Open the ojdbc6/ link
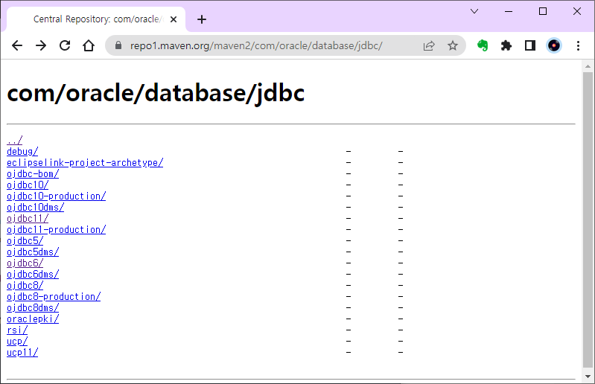This screenshot has height=384, width=595. coord(25,263)
